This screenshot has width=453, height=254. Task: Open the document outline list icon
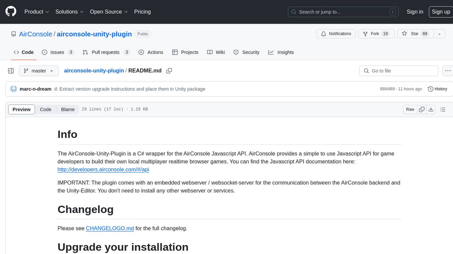443,109
